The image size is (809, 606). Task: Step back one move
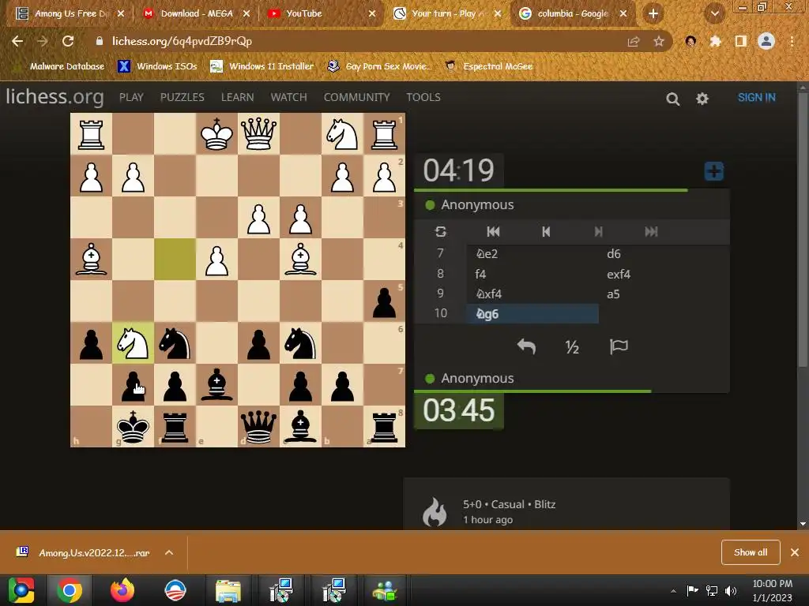point(546,231)
